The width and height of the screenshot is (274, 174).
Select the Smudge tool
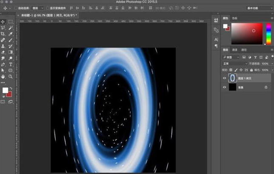point(3,58)
